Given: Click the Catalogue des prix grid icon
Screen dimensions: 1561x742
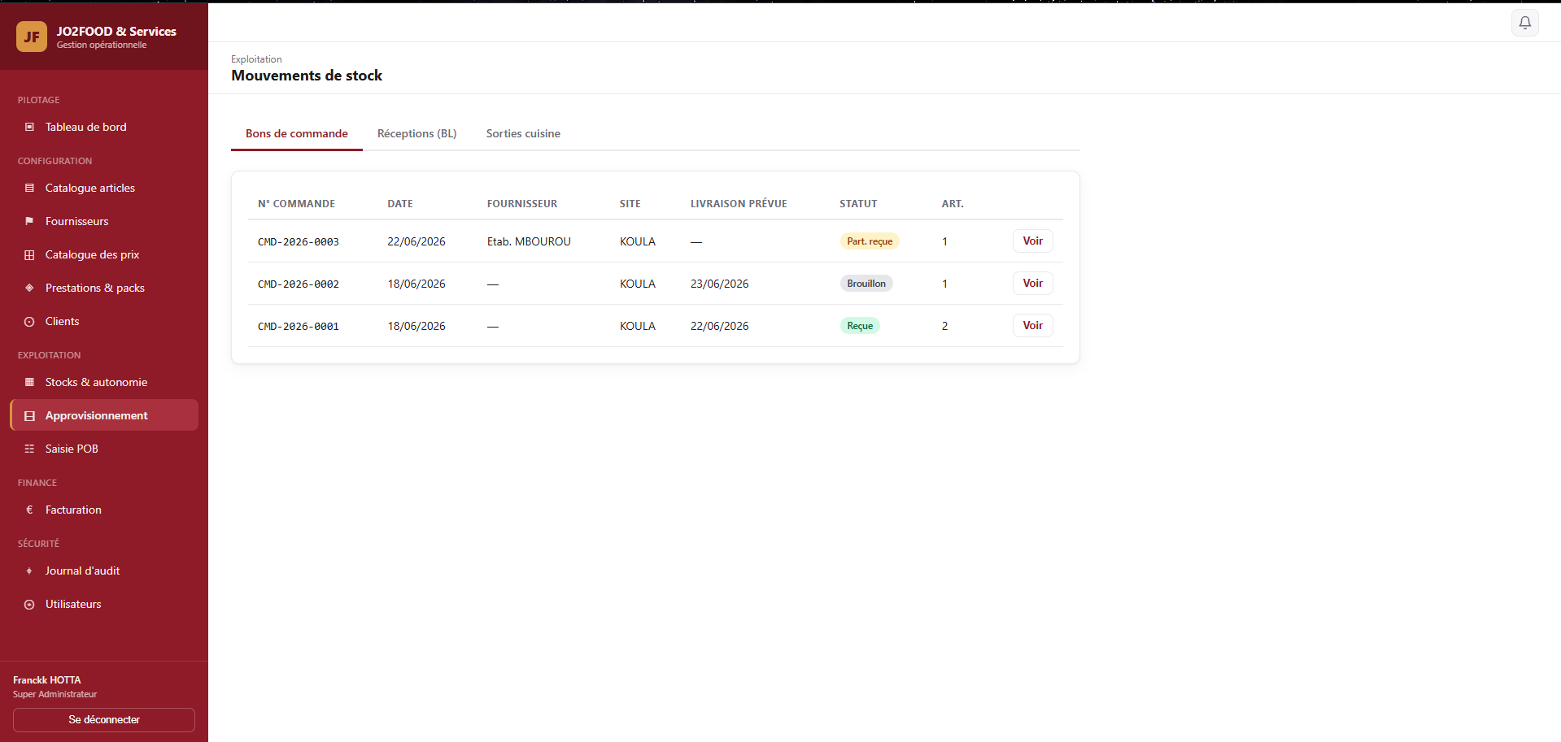Looking at the screenshot, I should (29, 254).
